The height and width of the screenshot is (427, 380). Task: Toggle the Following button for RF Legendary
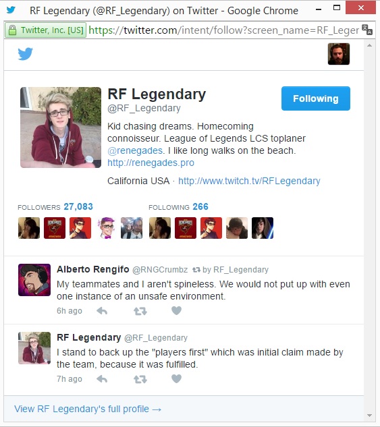click(x=316, y=98)
